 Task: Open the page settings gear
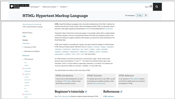(146, 15)
